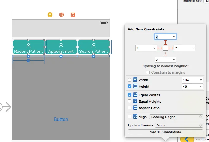Enable the Width constraint checkbox

[130, 80]
